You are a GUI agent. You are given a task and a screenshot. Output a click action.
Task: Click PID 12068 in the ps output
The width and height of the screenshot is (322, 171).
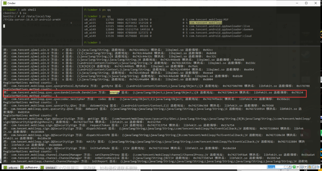click(110, 23)
